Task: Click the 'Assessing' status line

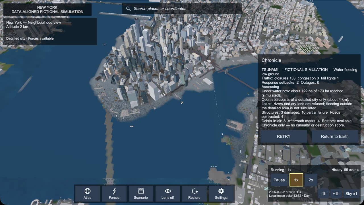Action: 270,87
